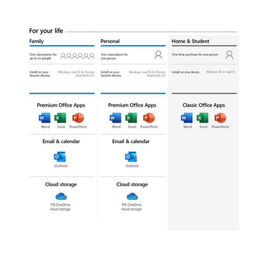Click the OneDrive cloud icon in Personal column

click(x=132, y=196)
